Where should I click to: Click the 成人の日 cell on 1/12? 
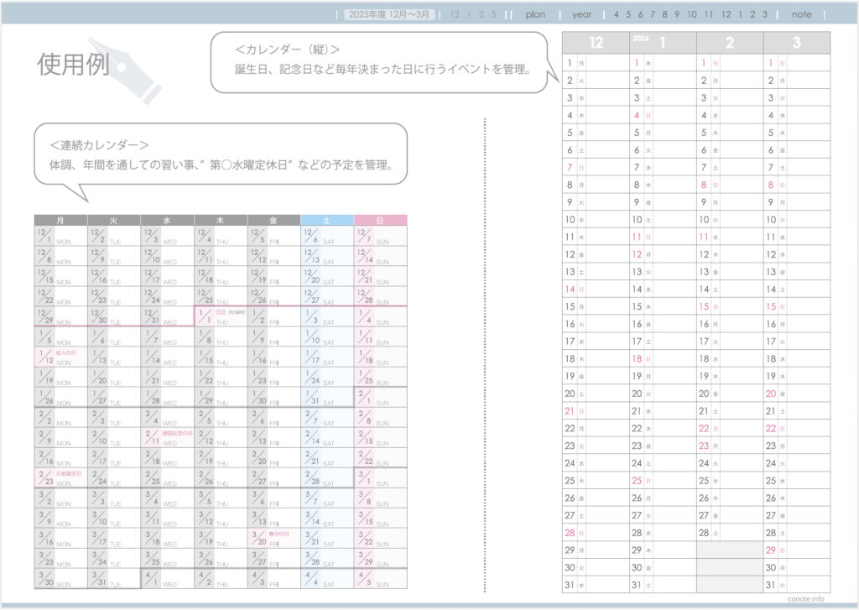click(x=60, y=356)
